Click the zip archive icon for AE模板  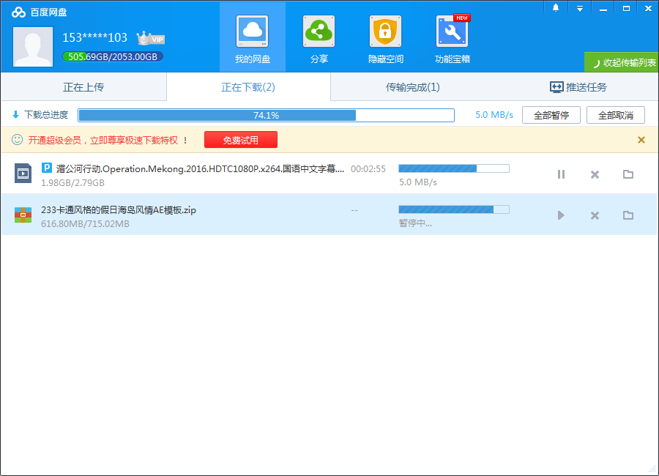[x=23, y=215]
